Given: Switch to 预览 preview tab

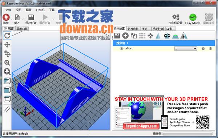Looking at the screenshot, I should pyautogui.click(x=145, y=29).
